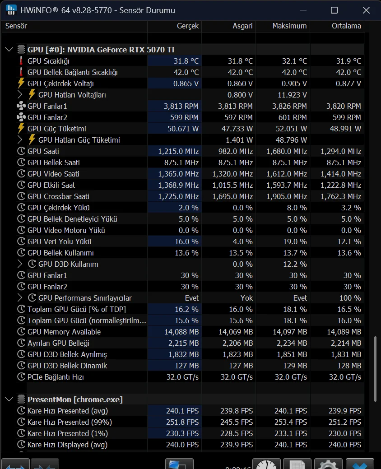Click the clock icon for GPU Çekirdek Yükü
The image size is (381, 469).
[x=21, y=208]
